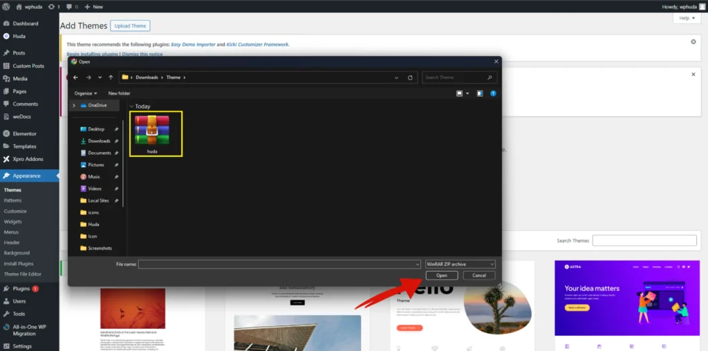Go to Dashboard in sidebar

point(26,23)
